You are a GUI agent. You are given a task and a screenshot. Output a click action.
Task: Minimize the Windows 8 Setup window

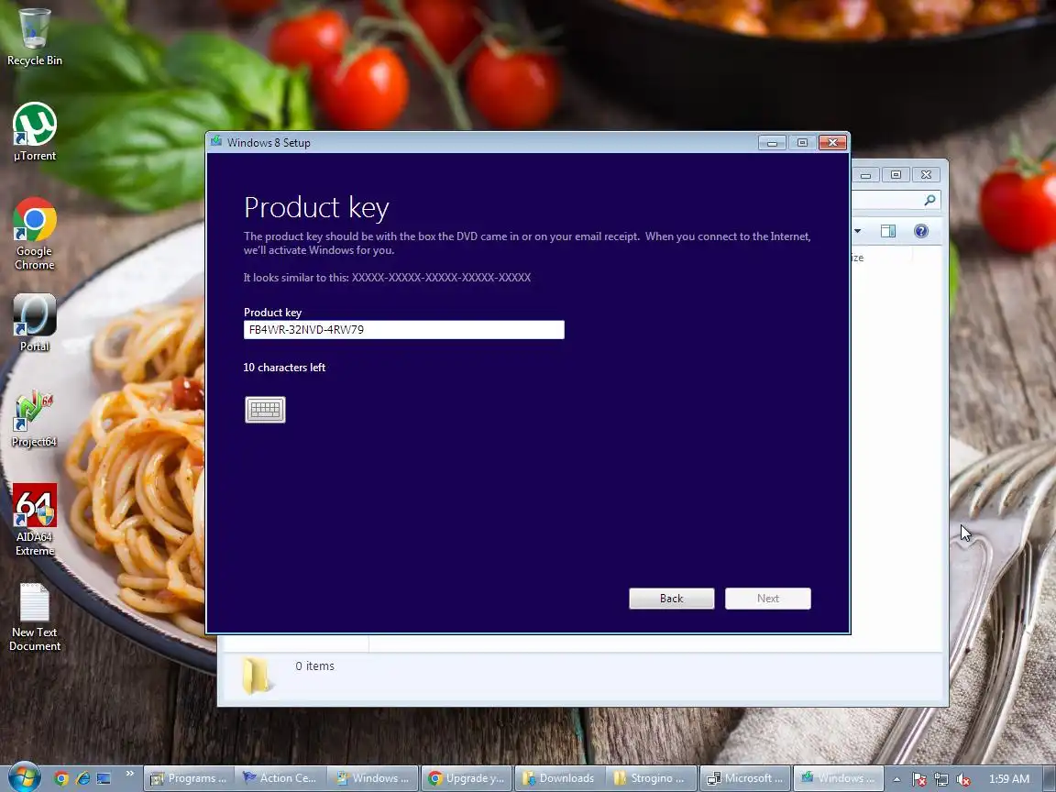tap(772, 142)
